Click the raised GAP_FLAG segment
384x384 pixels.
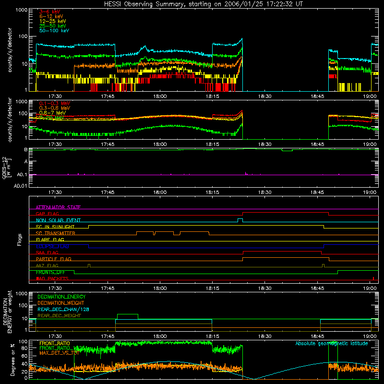tap(285, 213)
